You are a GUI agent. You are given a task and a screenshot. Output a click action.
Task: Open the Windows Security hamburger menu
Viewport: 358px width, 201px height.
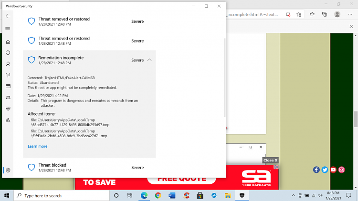coord(8,28)
